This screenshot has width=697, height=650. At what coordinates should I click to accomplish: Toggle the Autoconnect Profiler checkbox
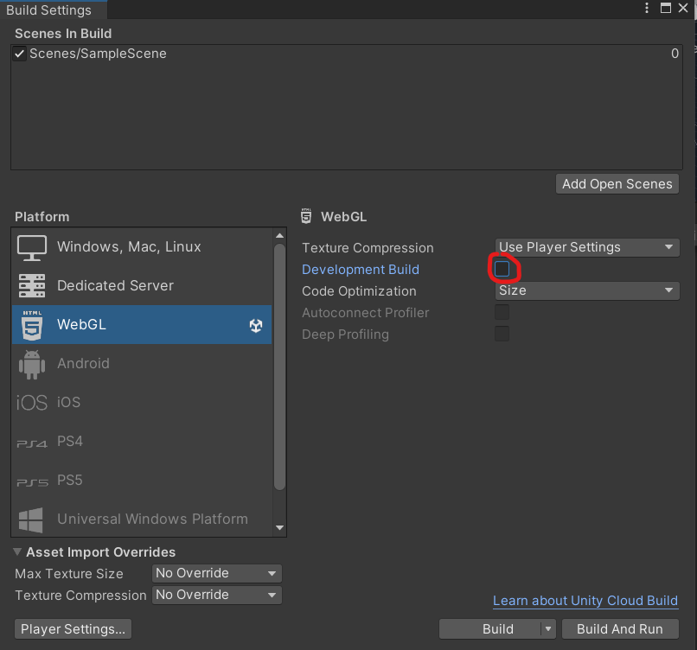(x=502, y=312)
